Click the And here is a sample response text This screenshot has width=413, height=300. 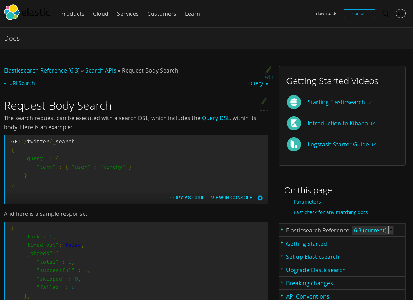(45, 214)
